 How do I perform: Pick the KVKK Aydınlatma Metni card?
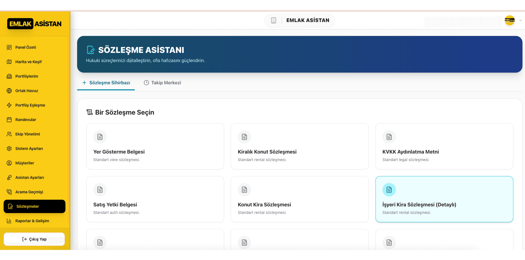pyautogui.click(x=444, y=146)
